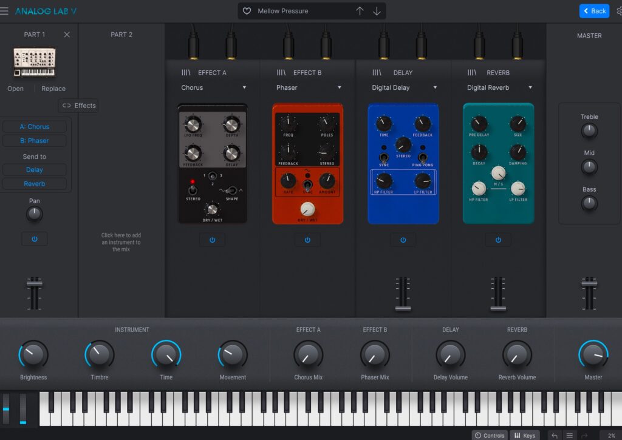Expand the Chorus effect type dropdown

244,87
